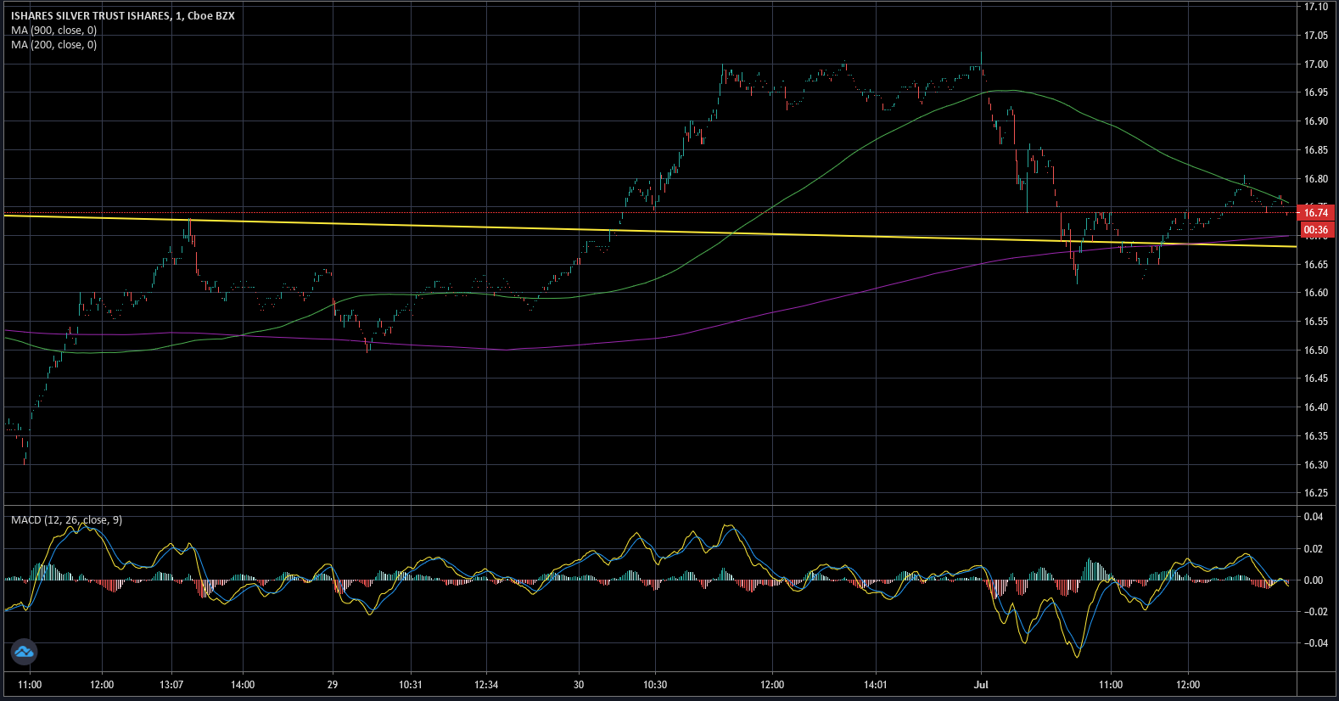Click the 16.45 price axis label
The height and width of the screenshot is (701, 1339).
pos(1316,379)
